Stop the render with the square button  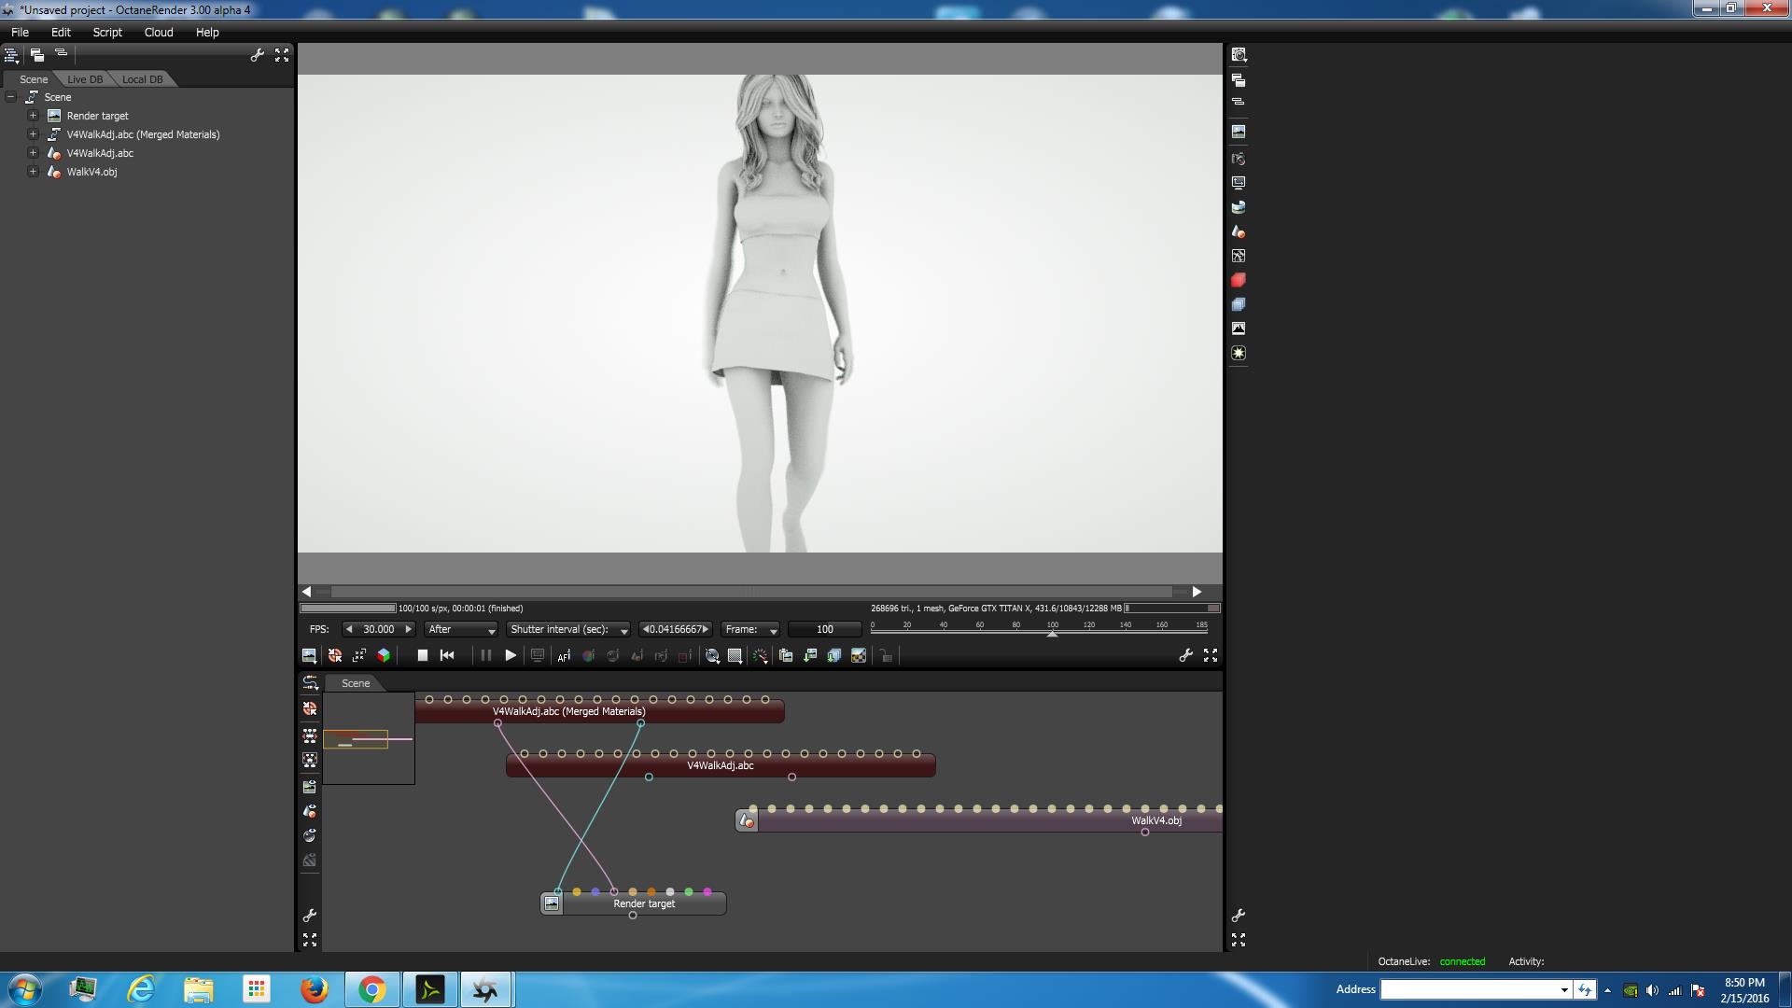tap(422, 655)
